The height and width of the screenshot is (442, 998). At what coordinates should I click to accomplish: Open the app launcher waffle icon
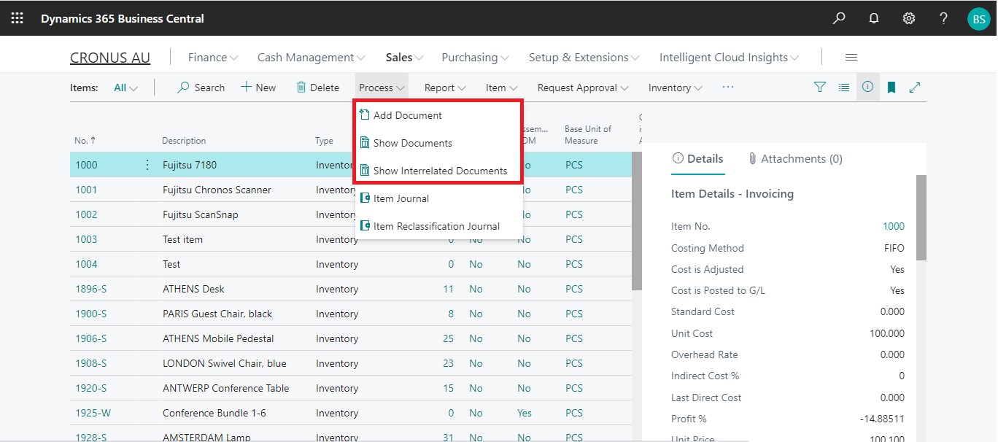18,18
